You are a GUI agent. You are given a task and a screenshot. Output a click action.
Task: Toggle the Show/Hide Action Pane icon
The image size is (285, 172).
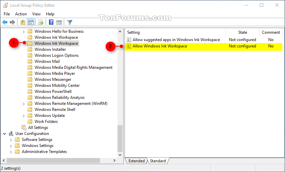59,22
